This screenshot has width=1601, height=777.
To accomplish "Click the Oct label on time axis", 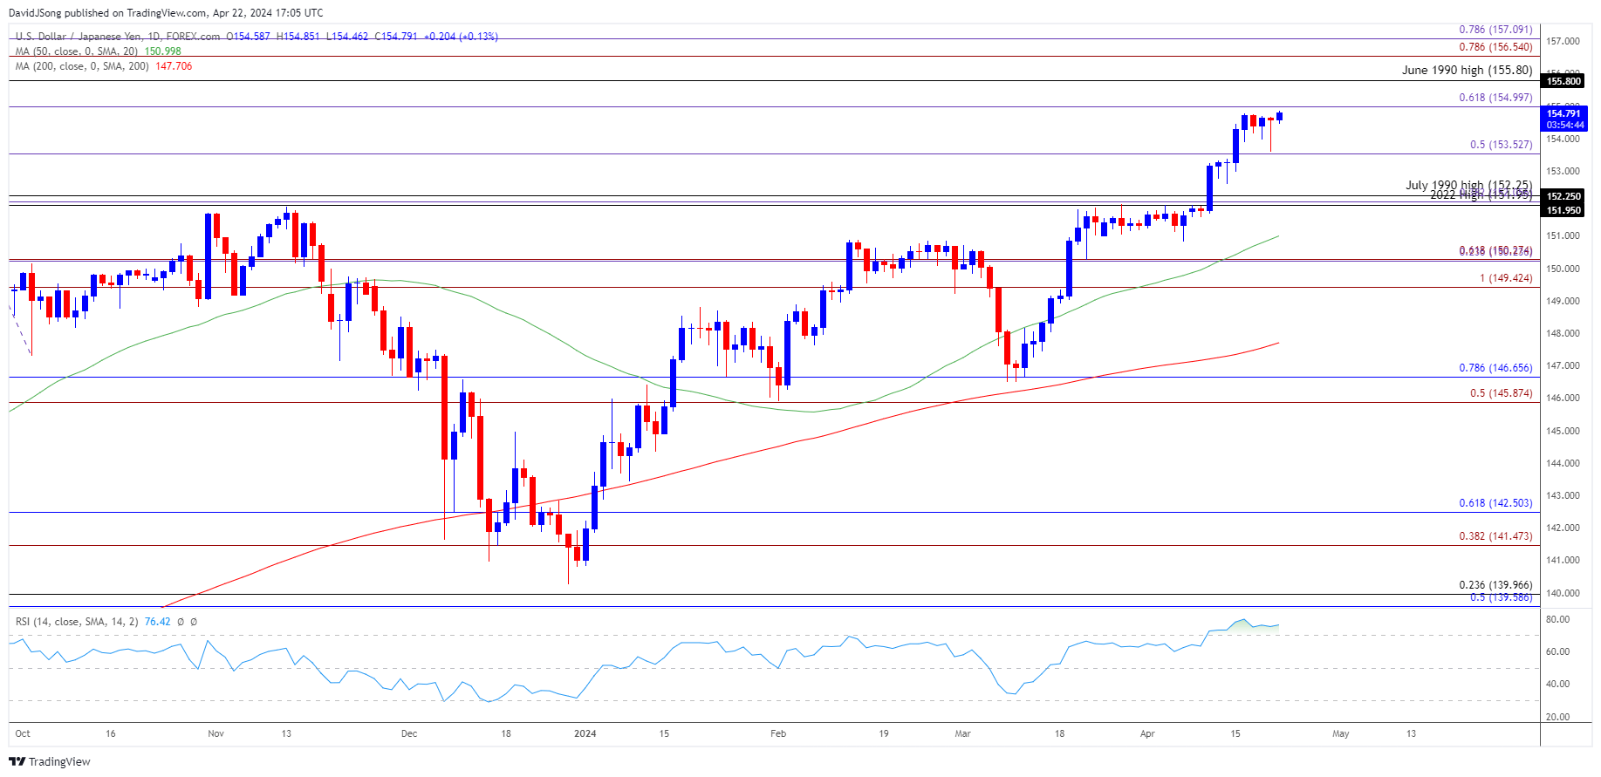I will pos(23,733).
